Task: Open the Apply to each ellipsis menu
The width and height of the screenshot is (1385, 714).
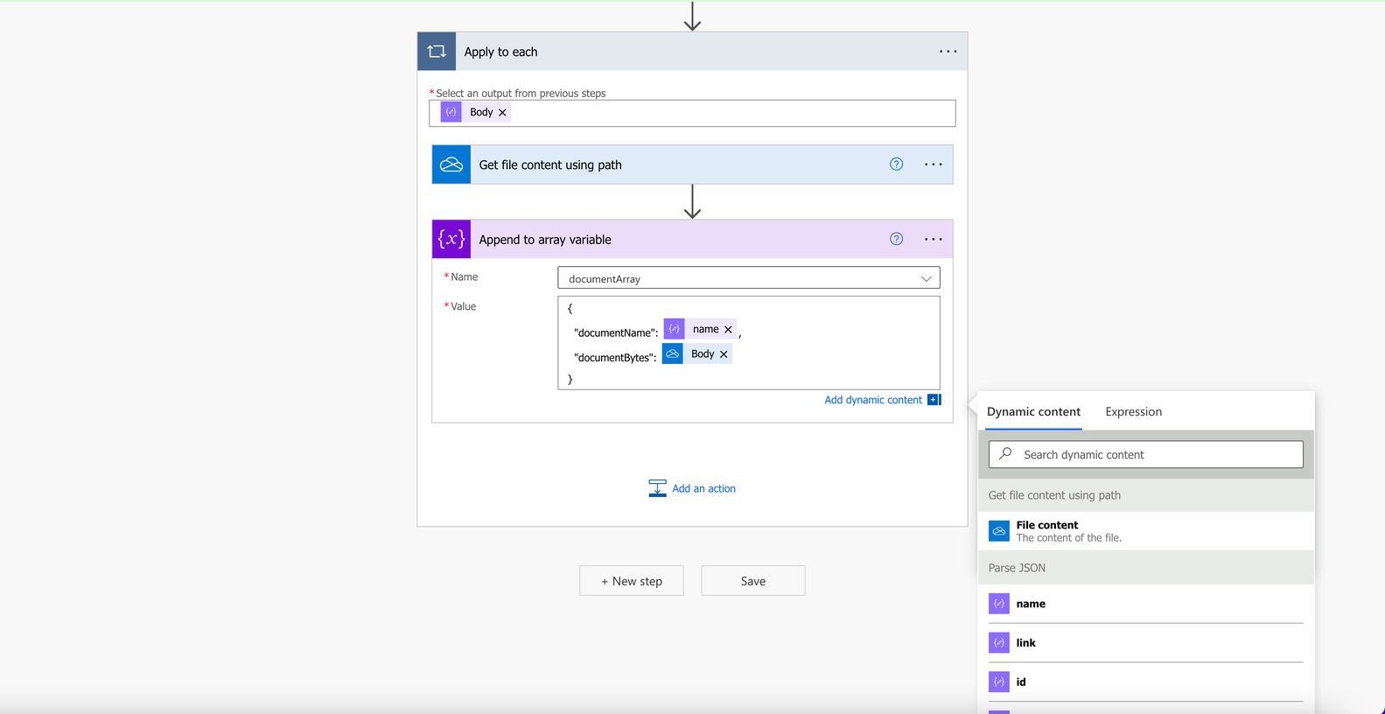Action: (948, 52)
